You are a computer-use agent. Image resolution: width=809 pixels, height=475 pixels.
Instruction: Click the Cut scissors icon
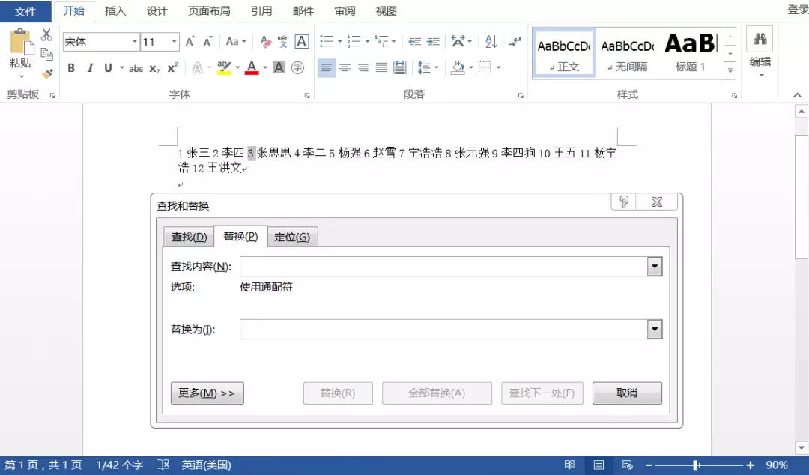click(x=46, y=35)
